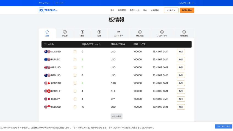Accept all cookies with すべて受け入れる

(223, 126)
